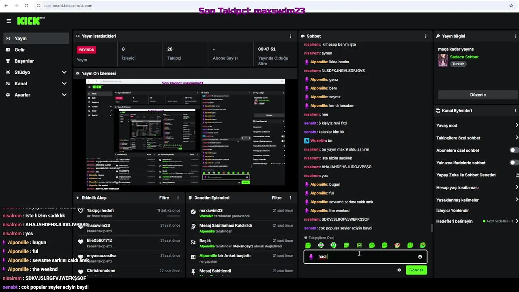Bookmark this page with the star icon
519x292 pixels.
pyautogui.click(x=511, y=6)
